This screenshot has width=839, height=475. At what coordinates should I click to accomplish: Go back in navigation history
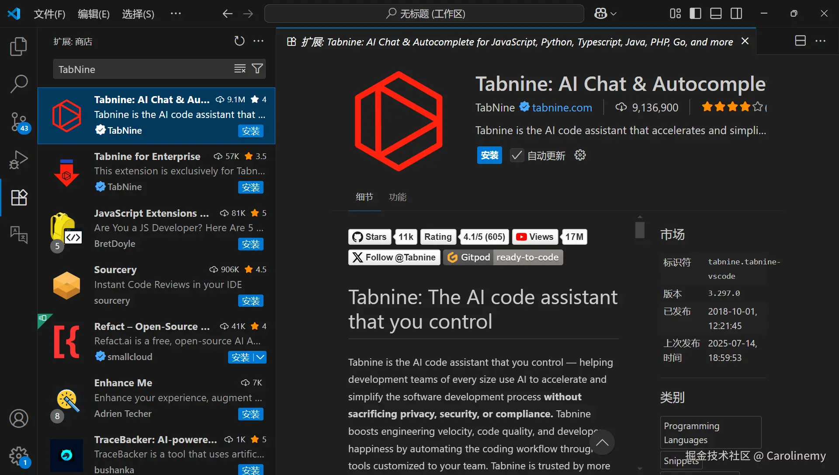pyautogui.click(x=227, y=14)
